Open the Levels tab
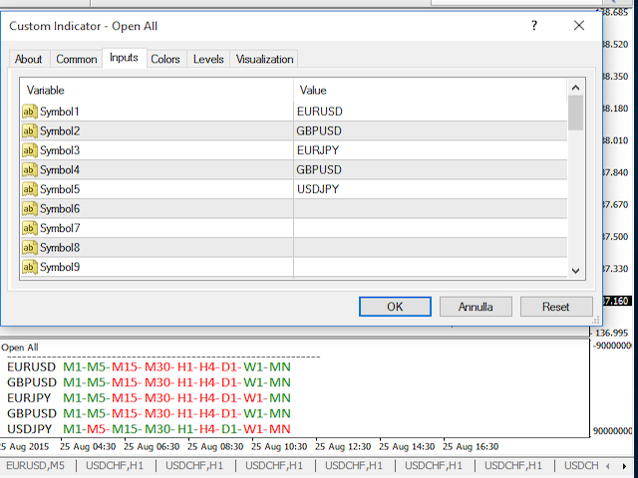 [x=208, y=60]
